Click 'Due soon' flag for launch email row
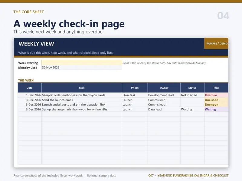The width and height of the screenshot is (242, 181). coord(216,100)
